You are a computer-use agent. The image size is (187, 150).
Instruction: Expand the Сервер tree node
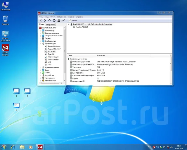click(x=40, y=38)
